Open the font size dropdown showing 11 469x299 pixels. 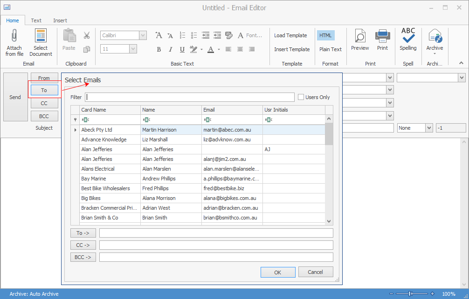click(x=133, y=49)
